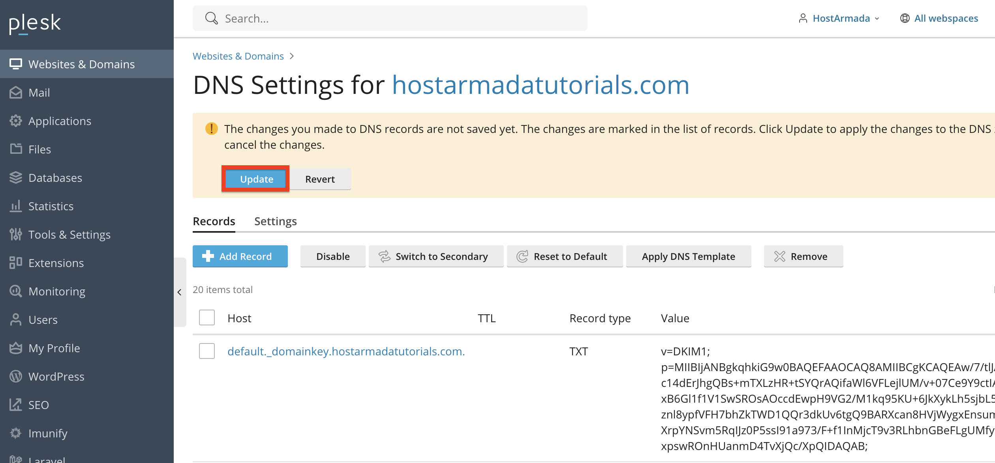Click the Add Record button
The height and width of the screenshot is (463, 995).
point(240,256)
